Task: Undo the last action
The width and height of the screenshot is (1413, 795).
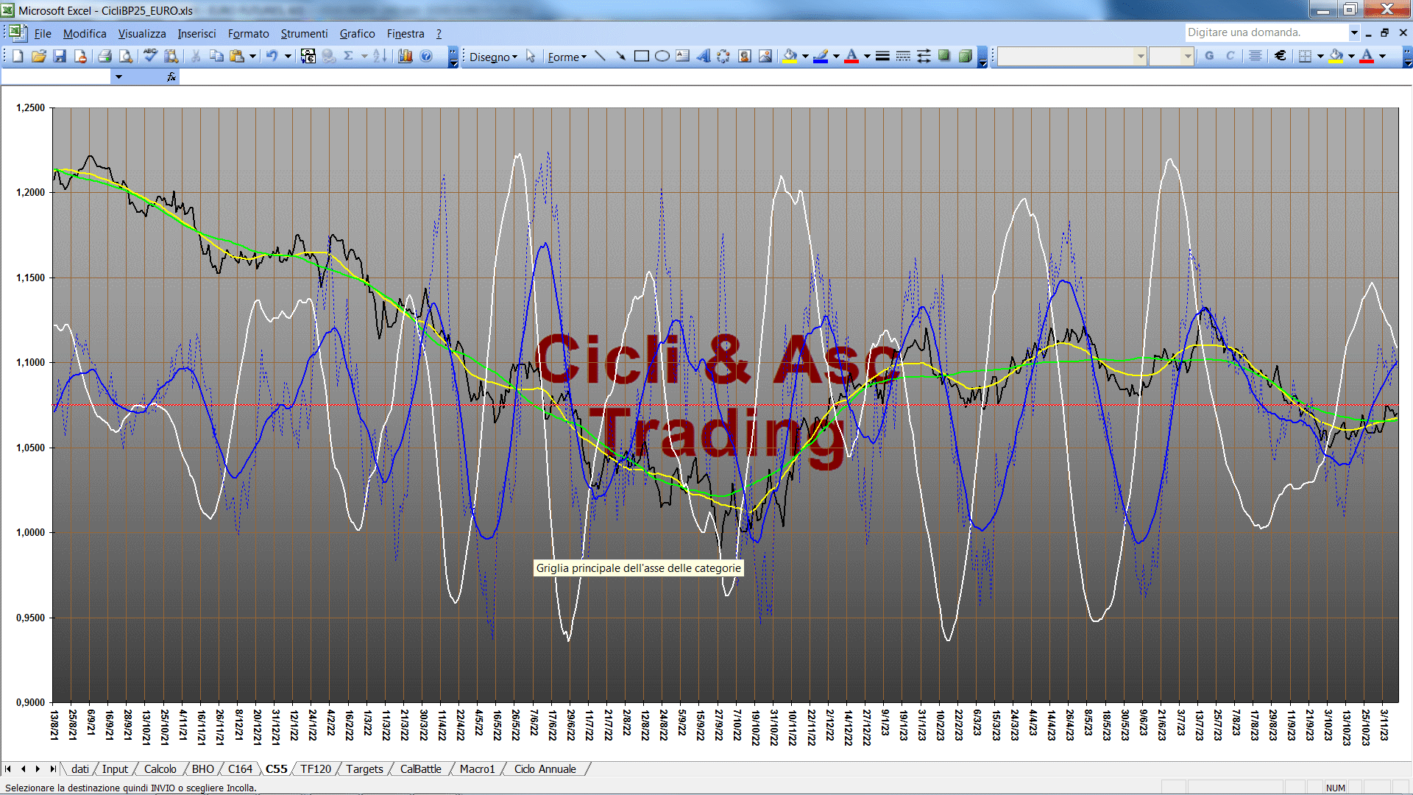Action: coord(272,56)
